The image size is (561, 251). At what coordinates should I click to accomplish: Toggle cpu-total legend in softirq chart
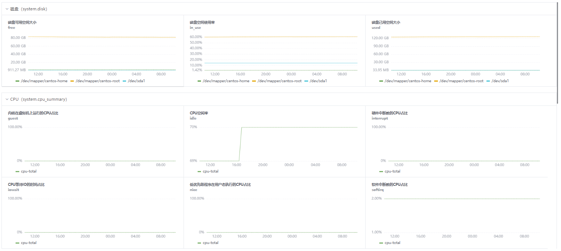point(392,243)
